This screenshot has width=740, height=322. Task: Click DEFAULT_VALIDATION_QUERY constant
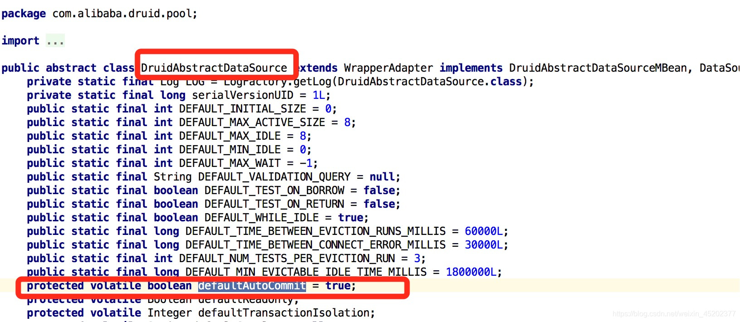click(x=274, y=177)
